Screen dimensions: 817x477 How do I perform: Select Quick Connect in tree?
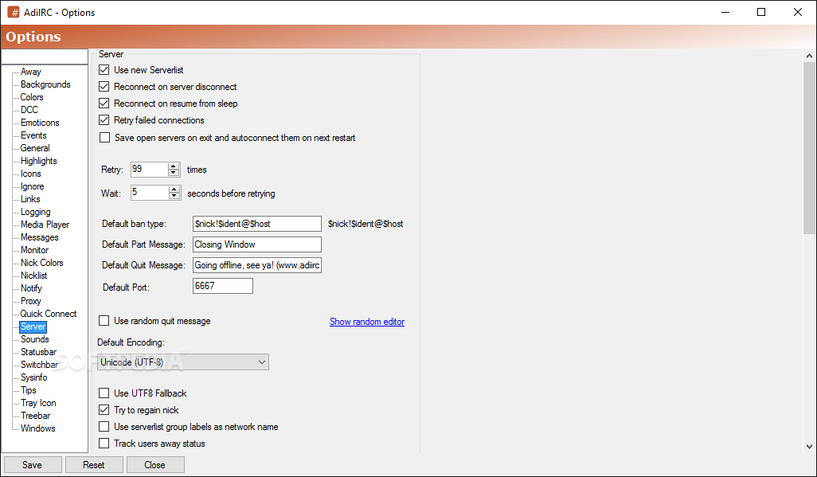[x=49, y=314]
